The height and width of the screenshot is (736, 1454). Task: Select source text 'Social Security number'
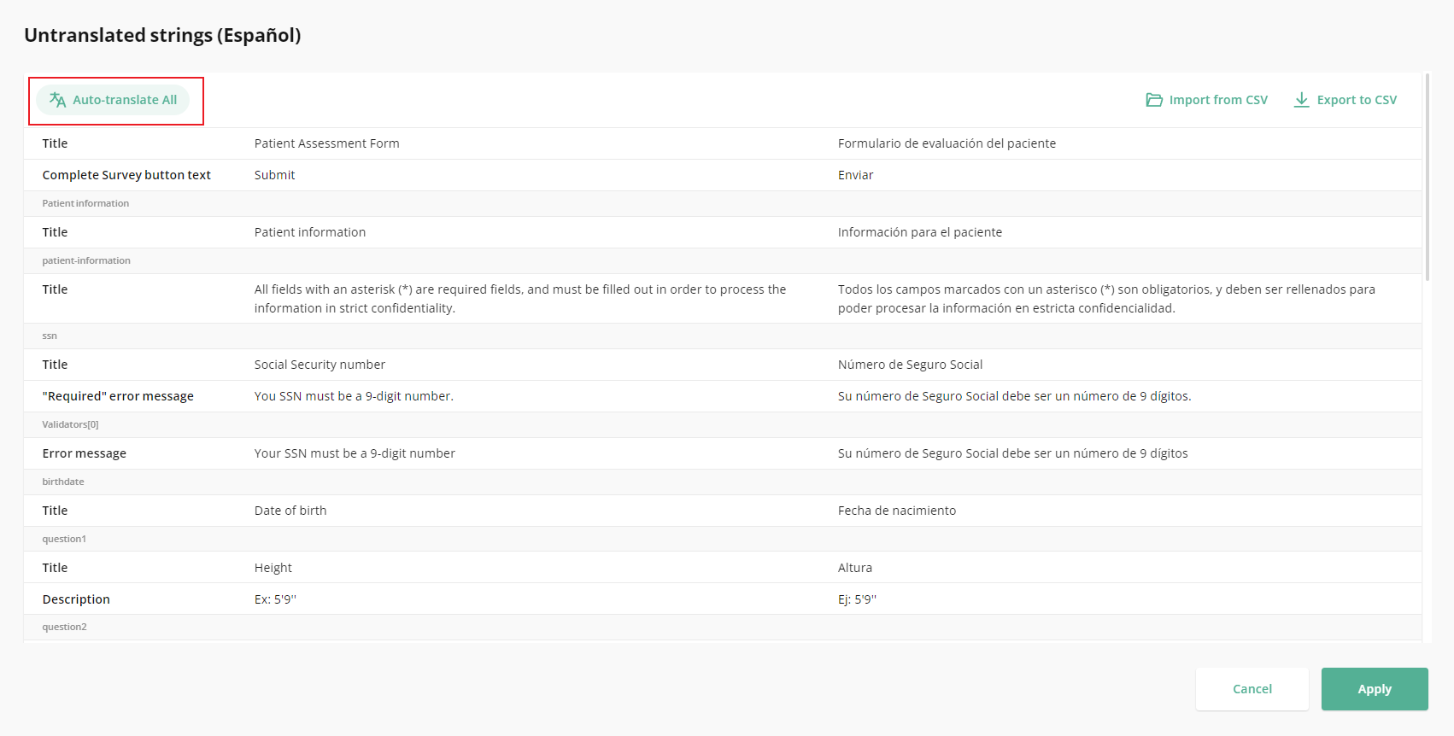coord(320,365)
